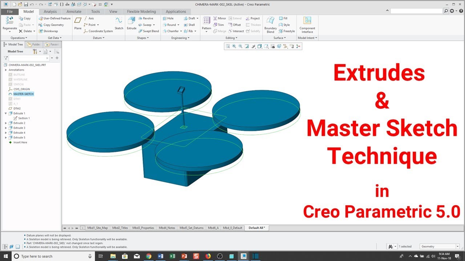Select Mbd3_Properties combination state tab
465x261 pixels.
tap(143, 228)
